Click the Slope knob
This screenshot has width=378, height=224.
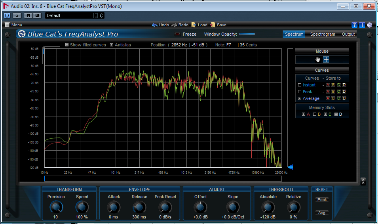[x=233, y=207]
